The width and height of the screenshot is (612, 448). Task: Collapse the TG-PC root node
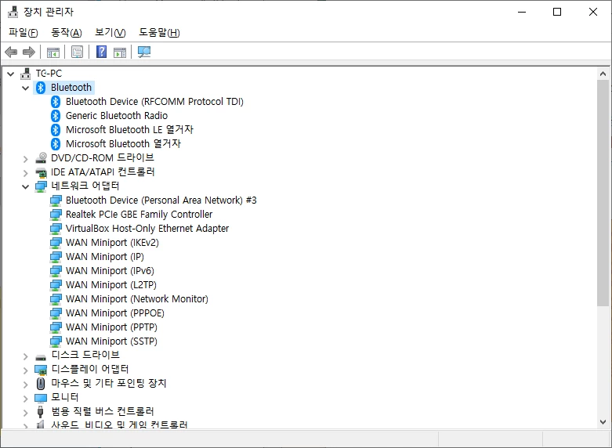click(x=11, y=74)
